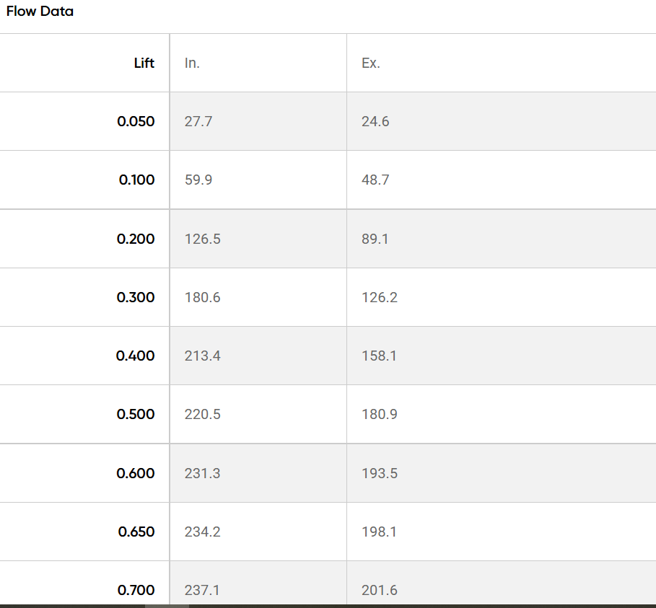Select the Lift column header

144,63
